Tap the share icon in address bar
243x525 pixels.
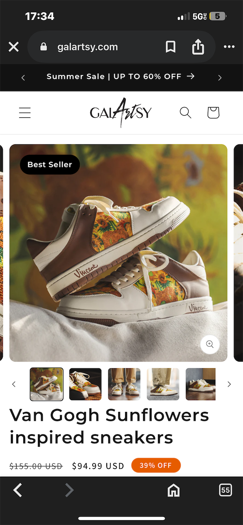tap(198, 46)
